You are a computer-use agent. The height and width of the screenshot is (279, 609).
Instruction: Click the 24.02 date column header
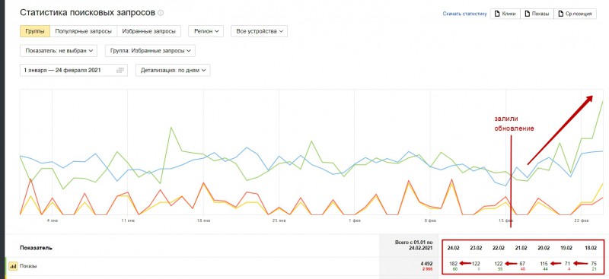[453, 248]
